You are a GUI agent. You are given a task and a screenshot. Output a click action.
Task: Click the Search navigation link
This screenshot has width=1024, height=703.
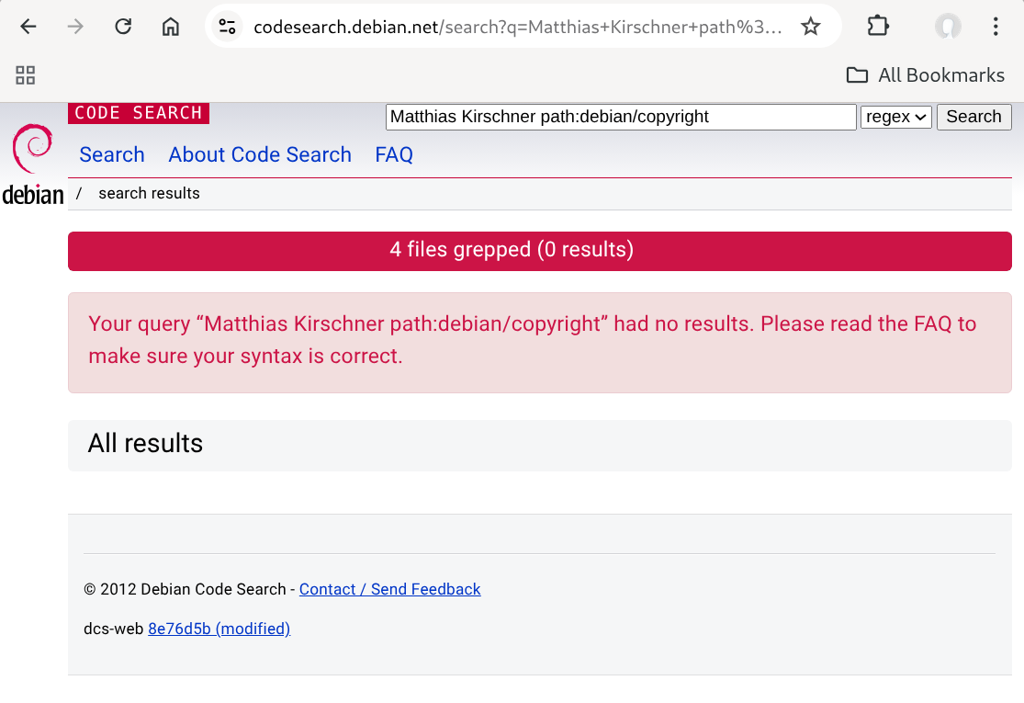(111, 154)
